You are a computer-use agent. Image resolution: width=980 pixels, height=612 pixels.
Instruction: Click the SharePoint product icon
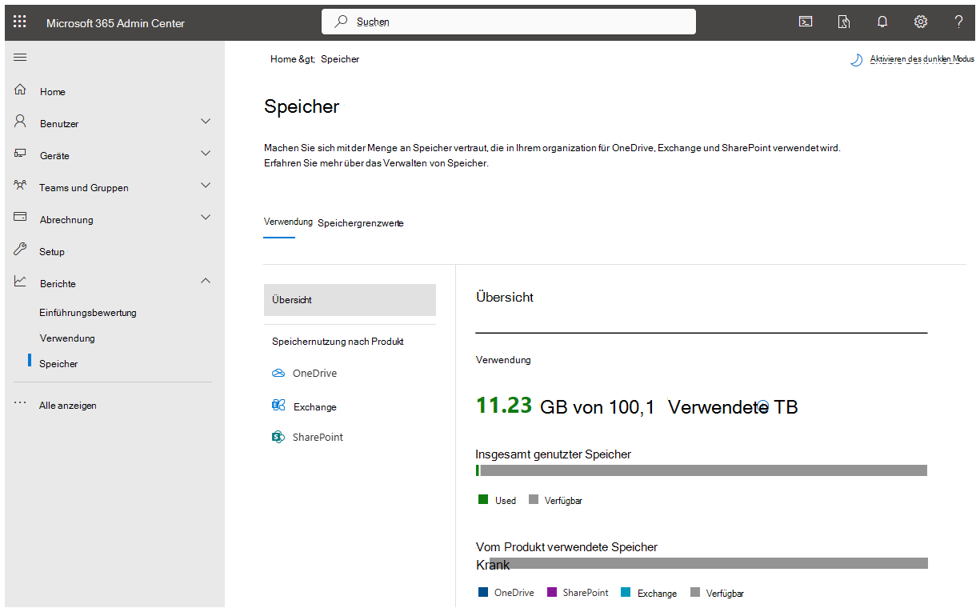click(278, 437)
